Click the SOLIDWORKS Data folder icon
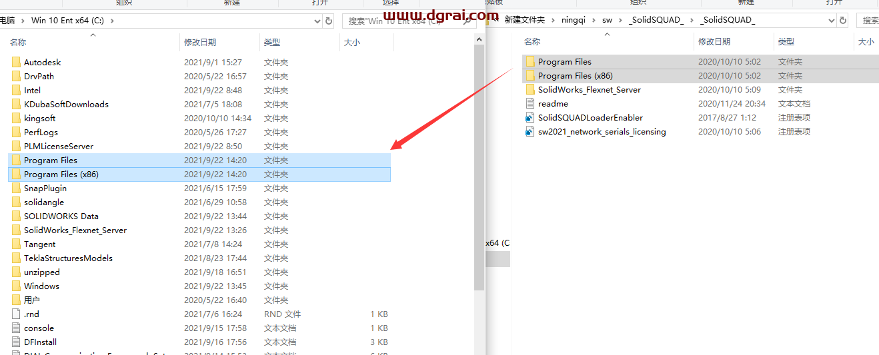Viewport: 879px width, 355px height. click(x=17, y=216)
